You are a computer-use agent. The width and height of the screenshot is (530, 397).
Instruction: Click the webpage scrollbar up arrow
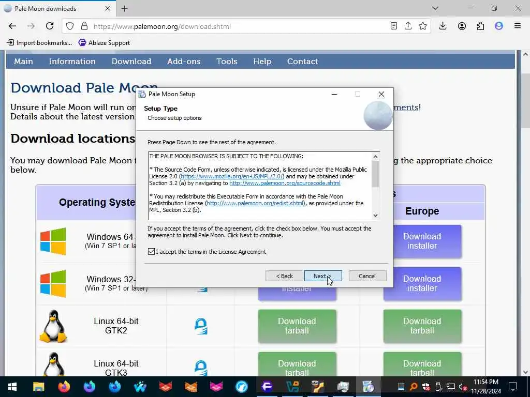click(x=526, y=54)
